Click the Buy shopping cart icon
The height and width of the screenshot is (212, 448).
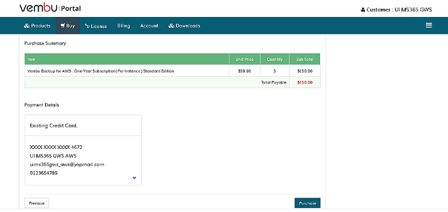(x=62, y=26)
